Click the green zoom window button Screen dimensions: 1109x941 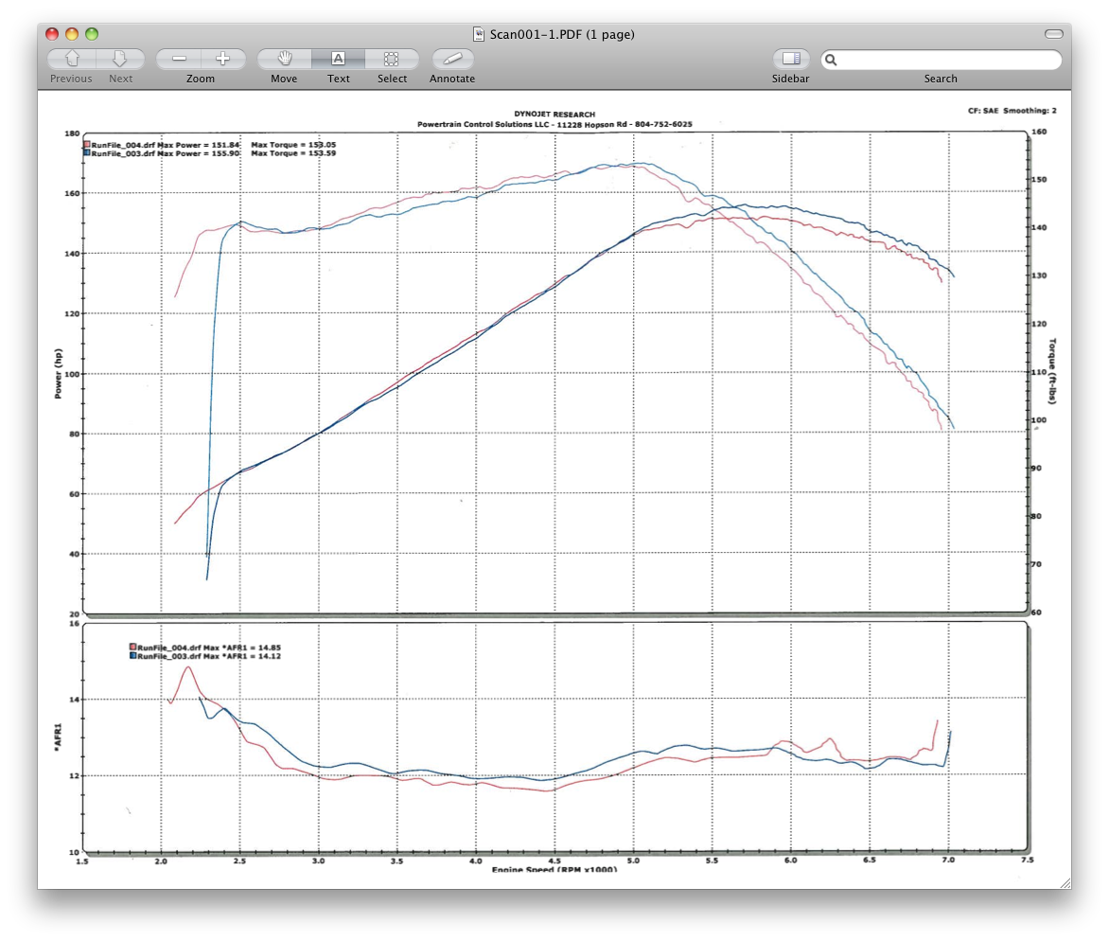pyautogui.click(x=91, y=34)
